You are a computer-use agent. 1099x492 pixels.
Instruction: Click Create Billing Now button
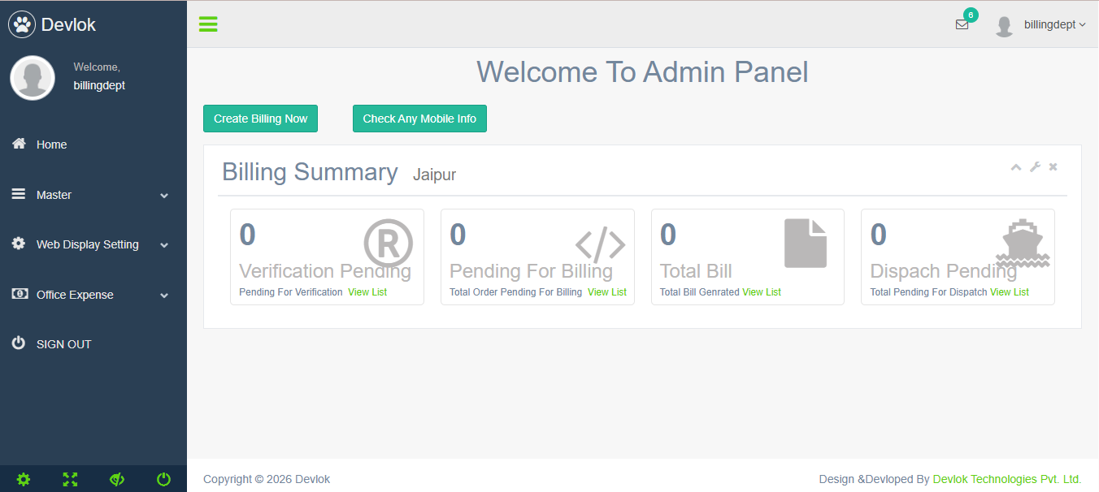coord(260,119)
